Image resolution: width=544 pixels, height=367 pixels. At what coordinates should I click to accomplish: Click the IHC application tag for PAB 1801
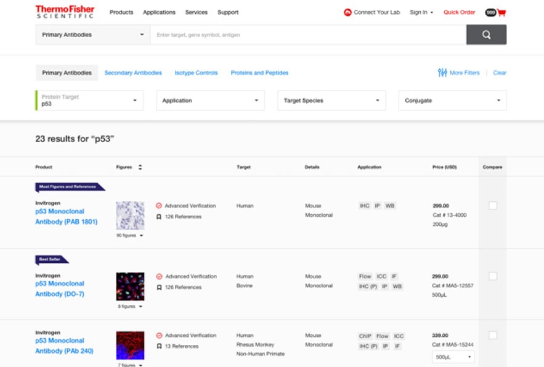coord(365,206)
